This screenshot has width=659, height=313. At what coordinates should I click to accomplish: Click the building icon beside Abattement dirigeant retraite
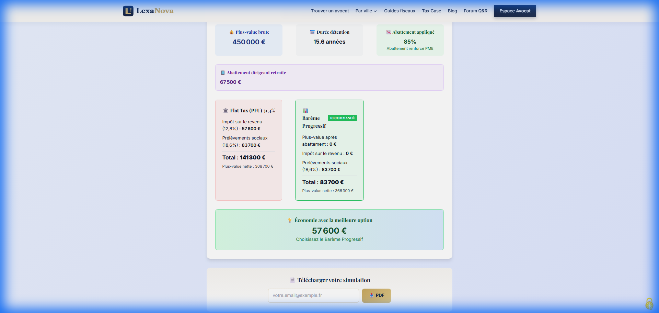(x=223, y=73)
